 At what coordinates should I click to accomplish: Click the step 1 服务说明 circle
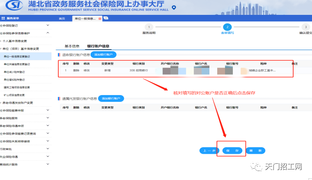pyautogui.click(x=148, y=27)
